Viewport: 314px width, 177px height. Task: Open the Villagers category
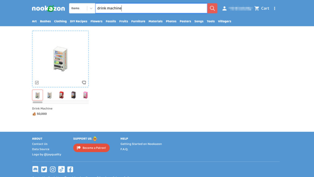tap(224, 21)
